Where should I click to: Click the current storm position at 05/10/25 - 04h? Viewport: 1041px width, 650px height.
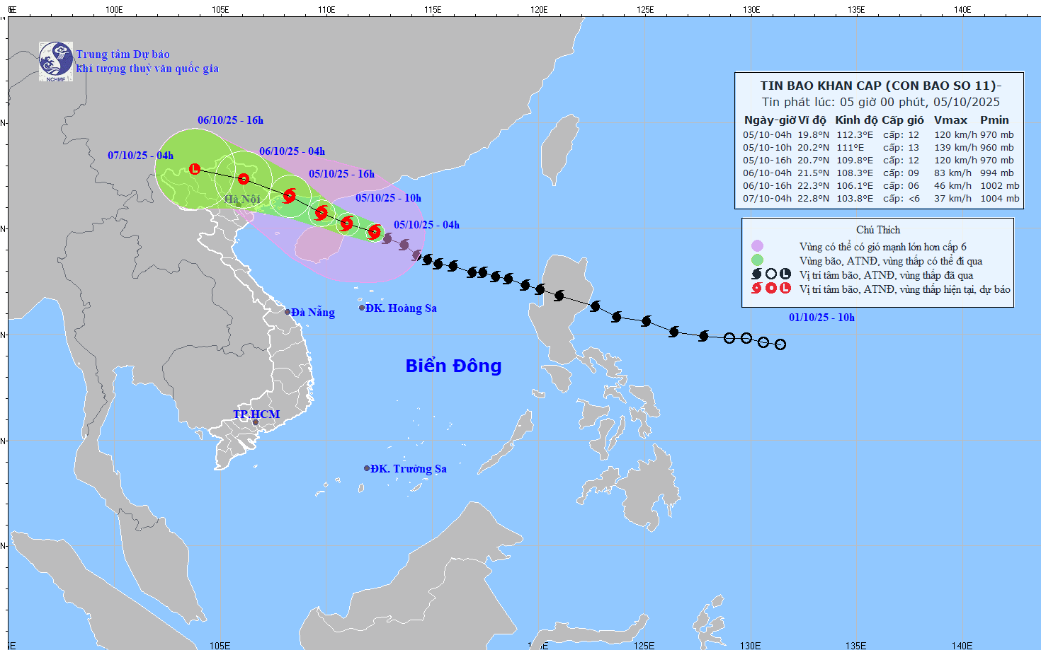click(375, 232)
